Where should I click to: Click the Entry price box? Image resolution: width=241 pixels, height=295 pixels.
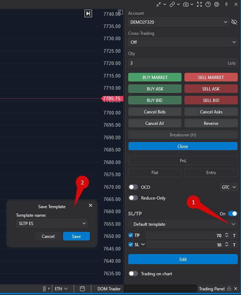tap(211, 172)
